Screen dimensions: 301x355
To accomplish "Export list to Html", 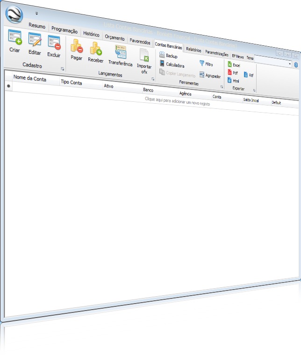I will click(233, 80).
